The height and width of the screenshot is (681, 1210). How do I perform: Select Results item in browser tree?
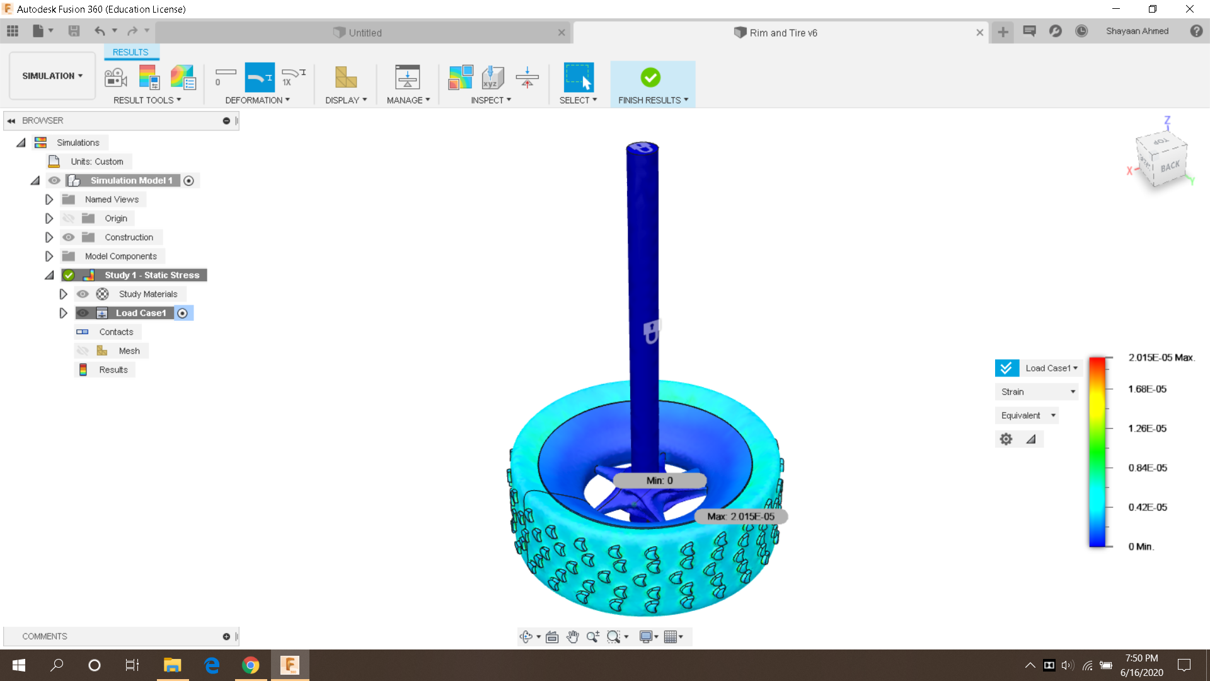click(113, 370)
